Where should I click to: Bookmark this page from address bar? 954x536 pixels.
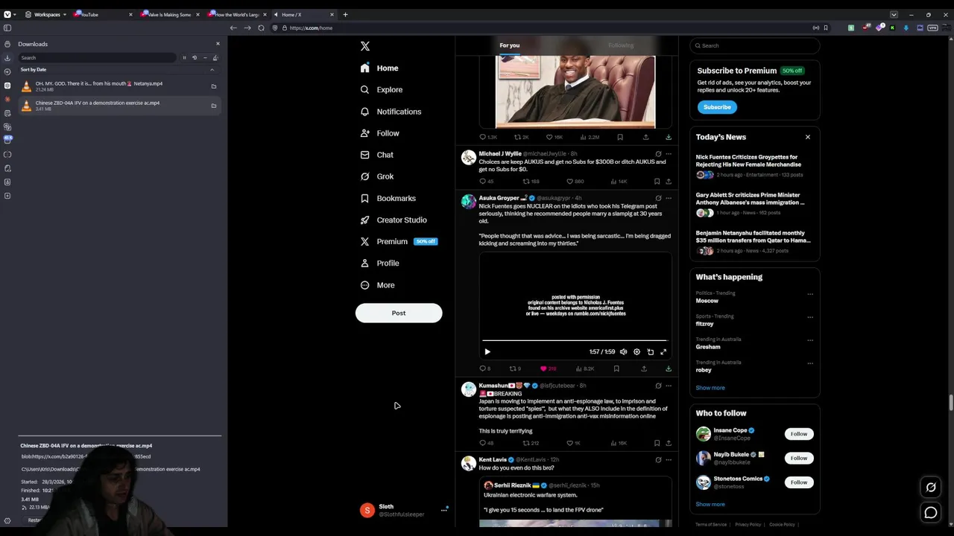825,28
